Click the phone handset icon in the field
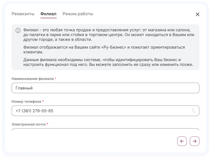The width and height of the screenshot is (211, 159). click(x=194, y=111)
